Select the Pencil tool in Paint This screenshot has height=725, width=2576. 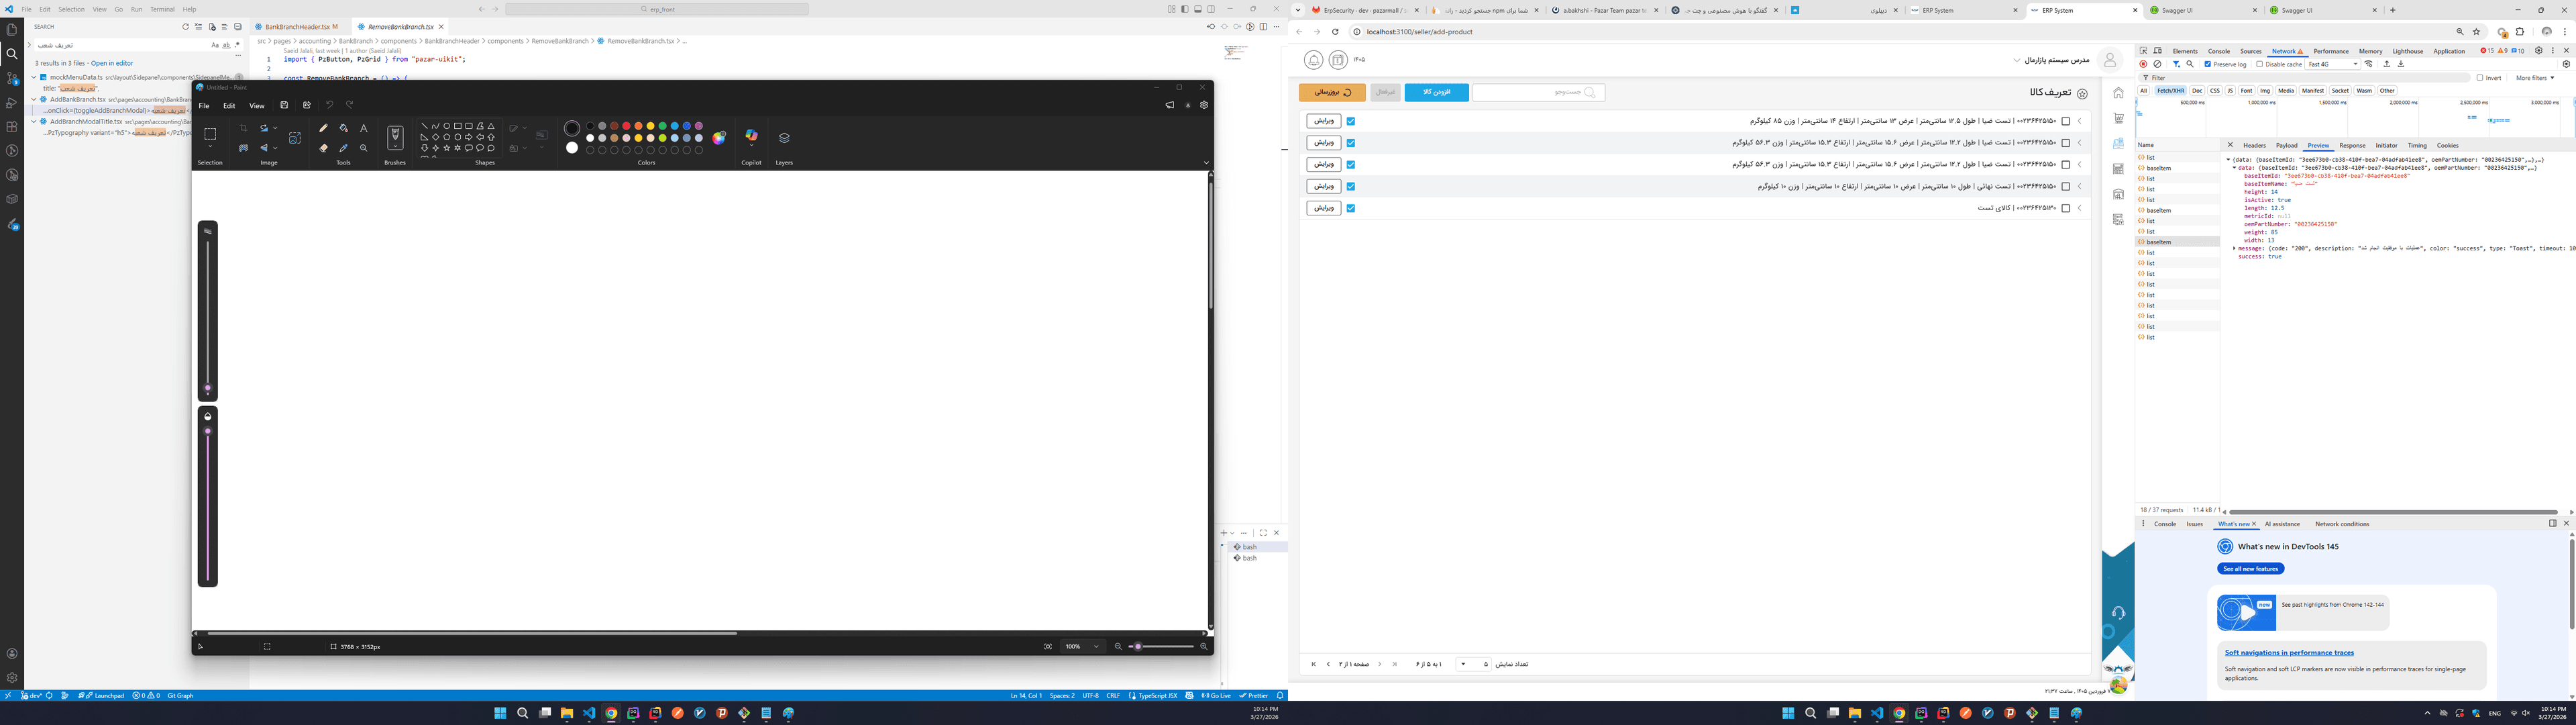[x=323, y=128]
